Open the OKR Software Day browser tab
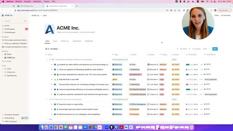The height and width of the screenshot is (131, 233). (31, 6)
